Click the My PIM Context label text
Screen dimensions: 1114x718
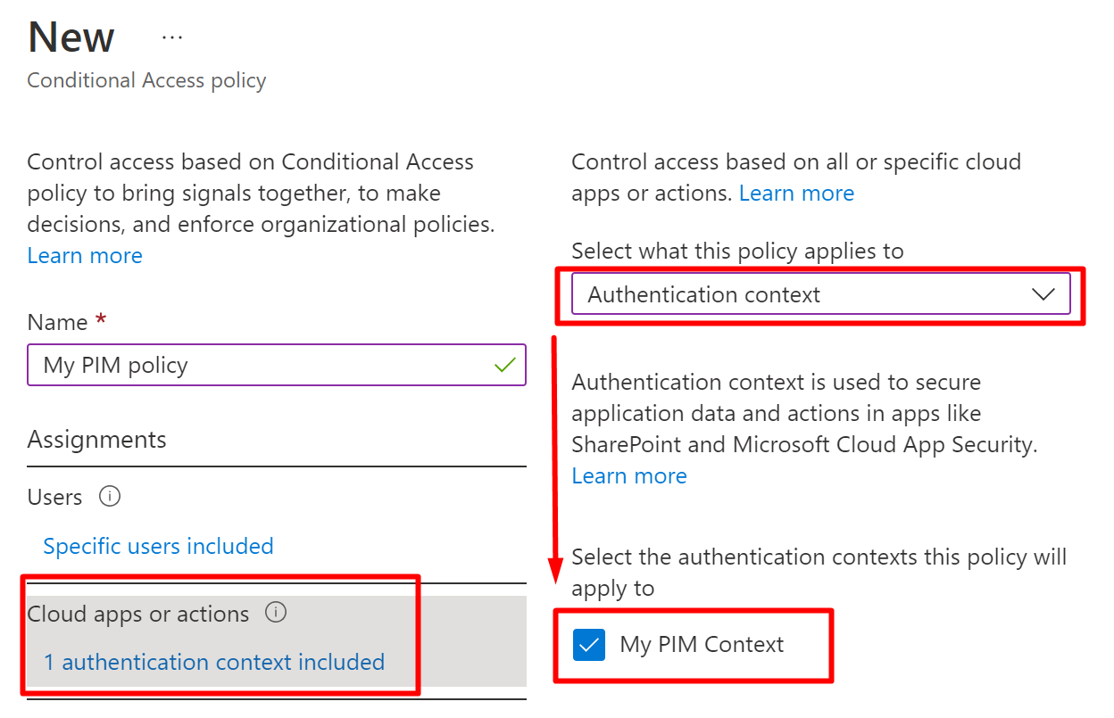point(702,645)
